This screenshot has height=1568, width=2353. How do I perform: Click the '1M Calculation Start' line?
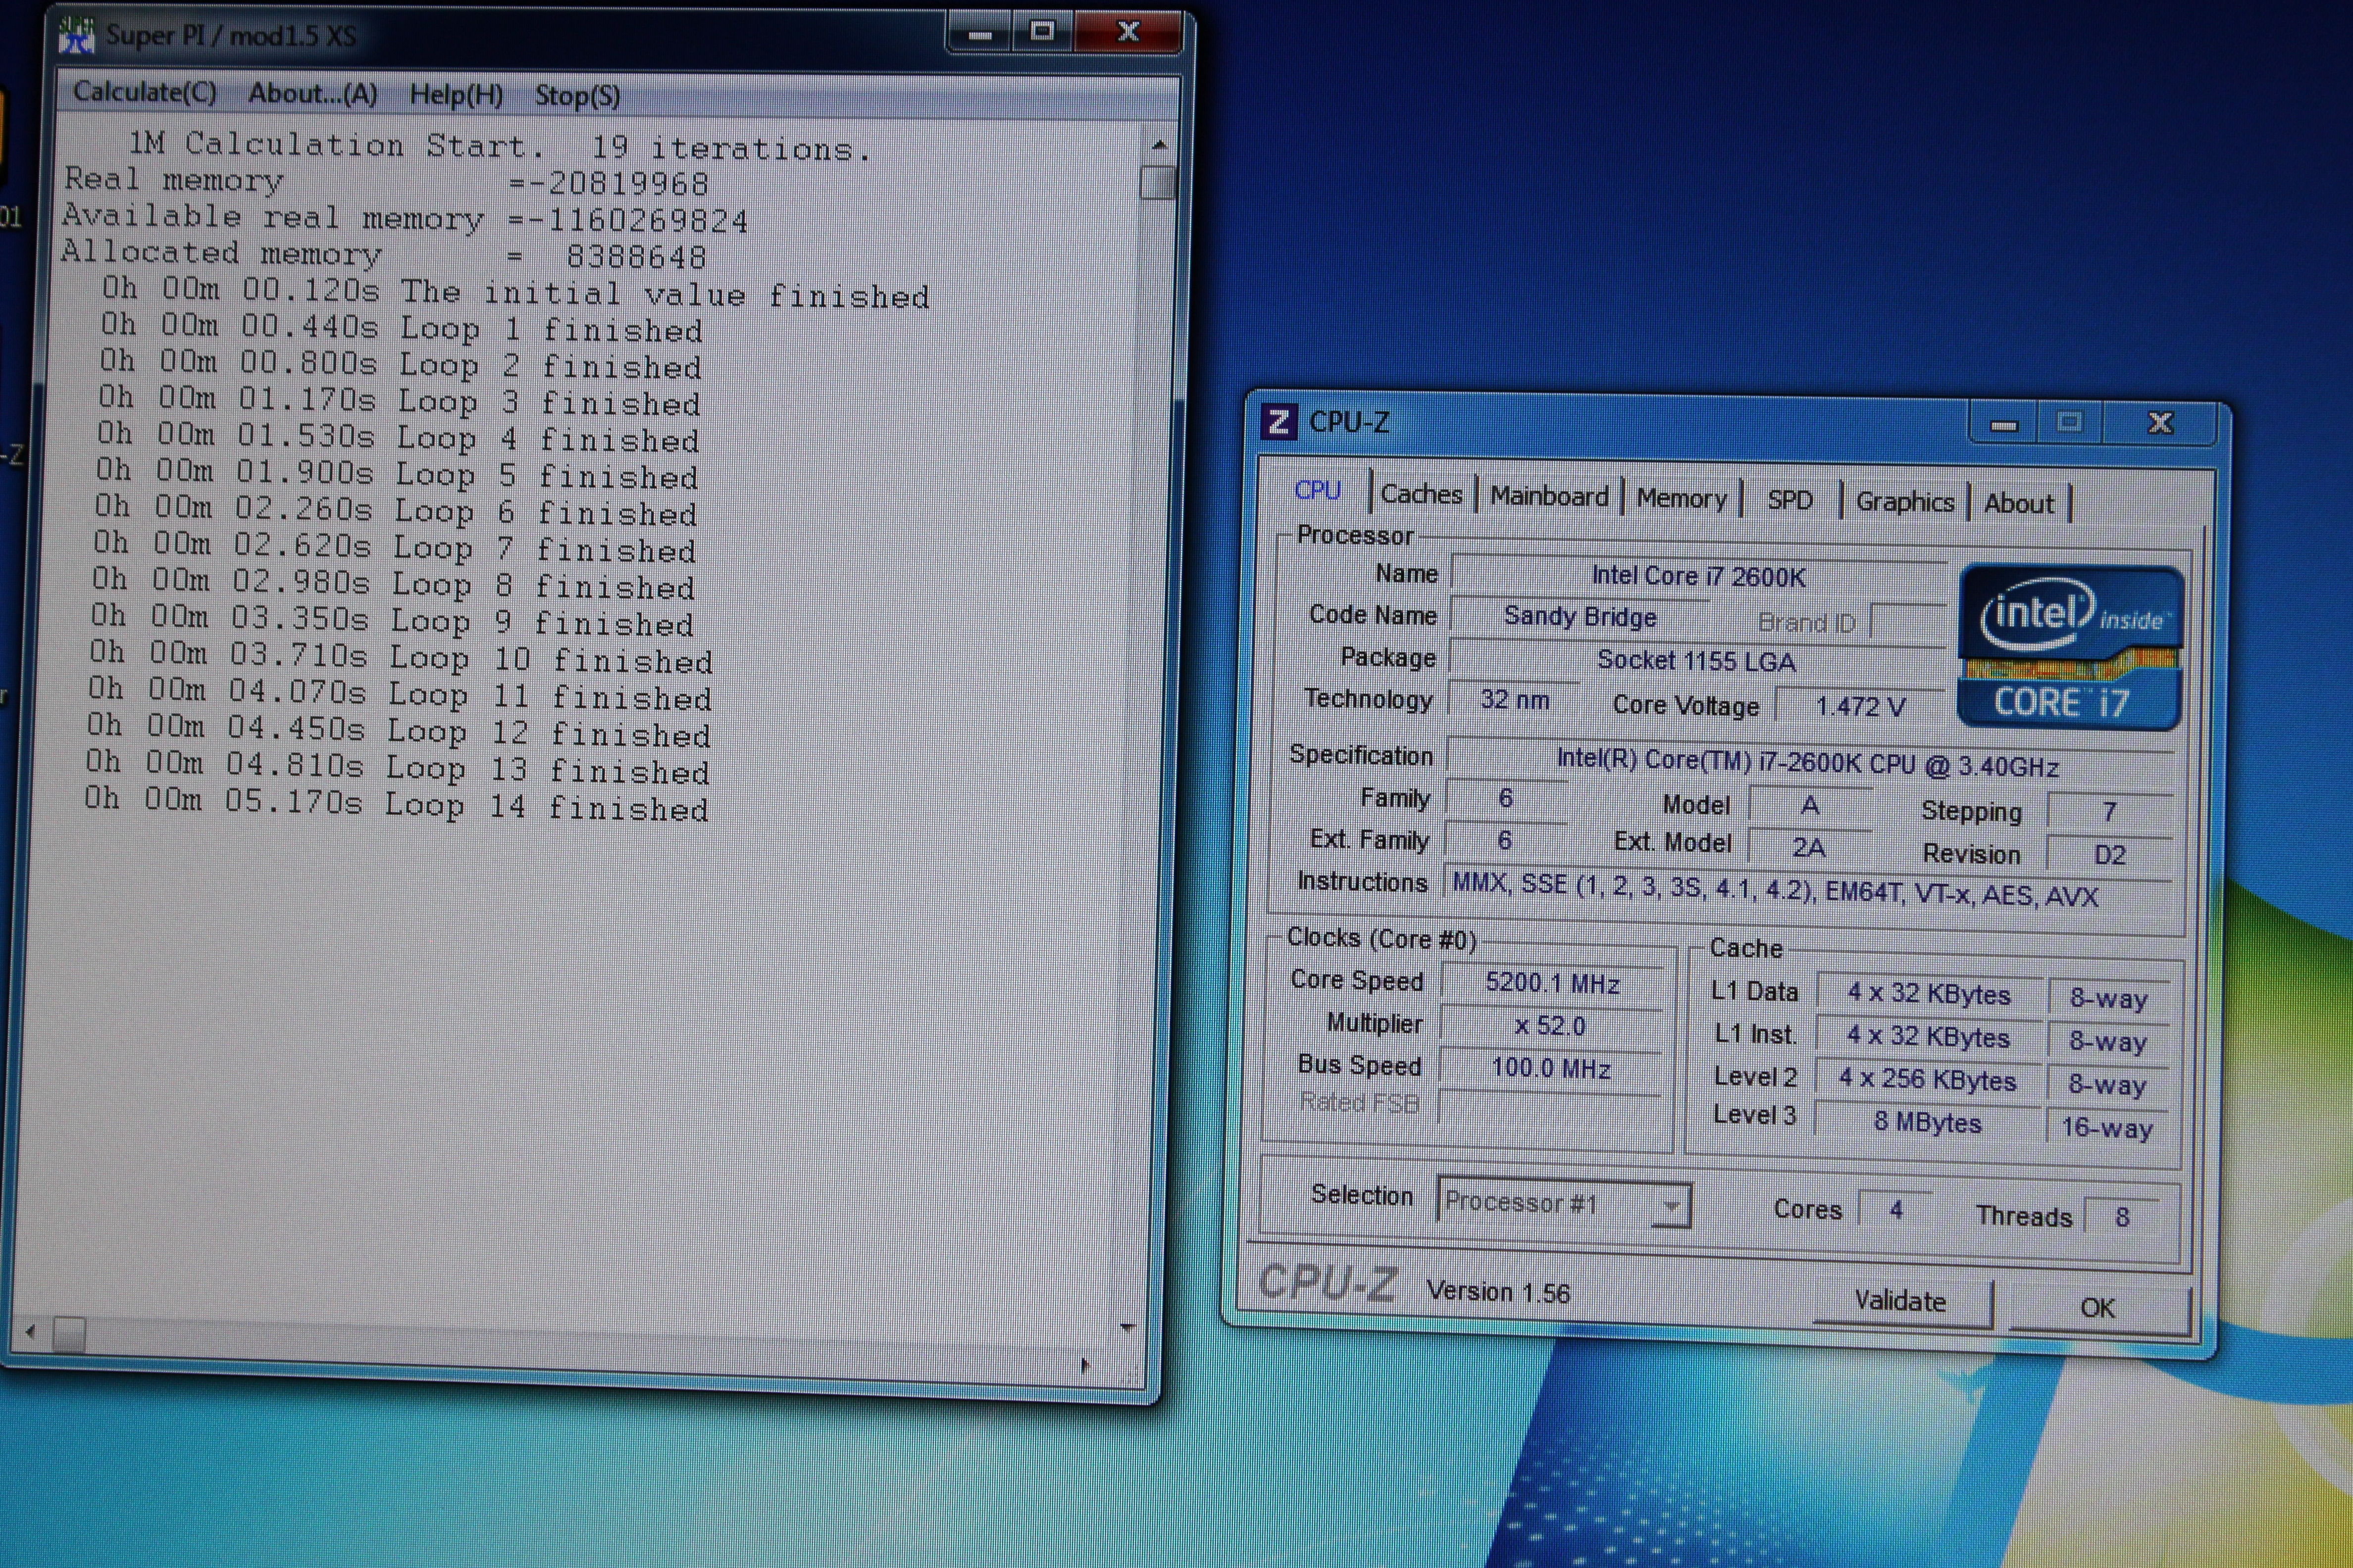pyautogui.click(x=500, y=147)
